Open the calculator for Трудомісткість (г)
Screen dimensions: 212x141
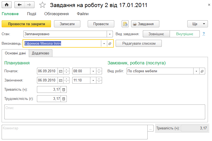(64, 99)
